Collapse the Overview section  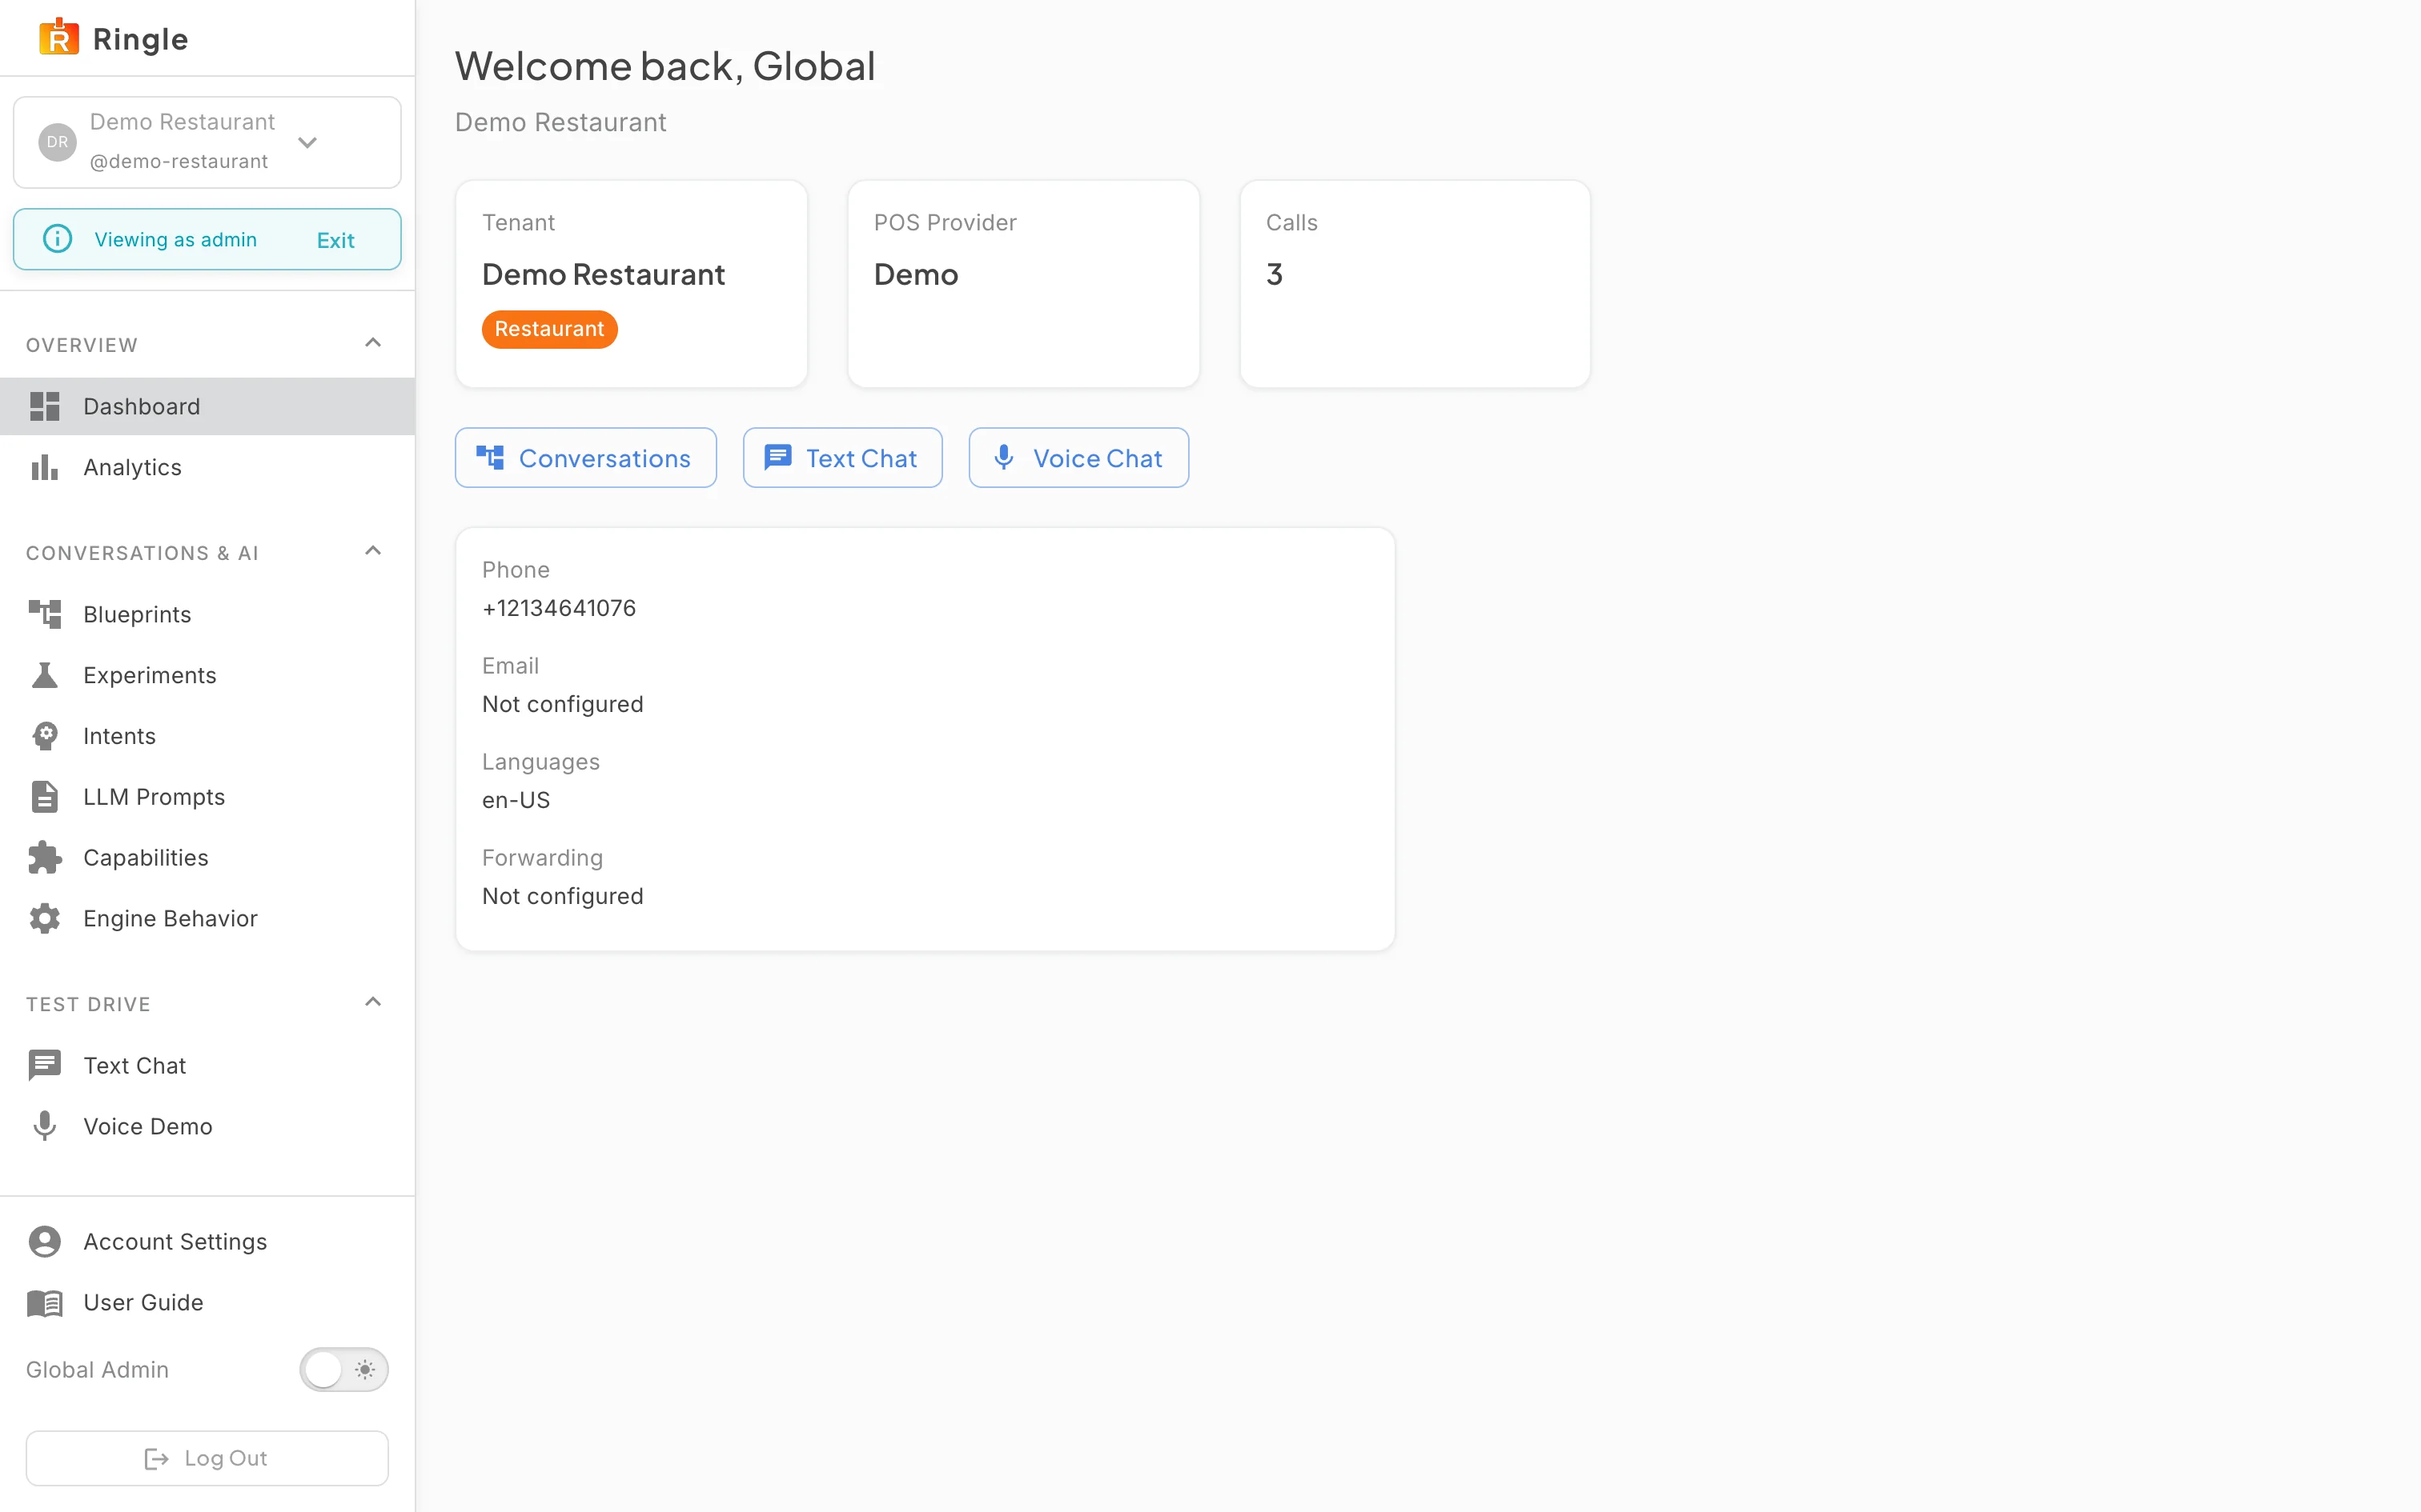click(373, 343)
